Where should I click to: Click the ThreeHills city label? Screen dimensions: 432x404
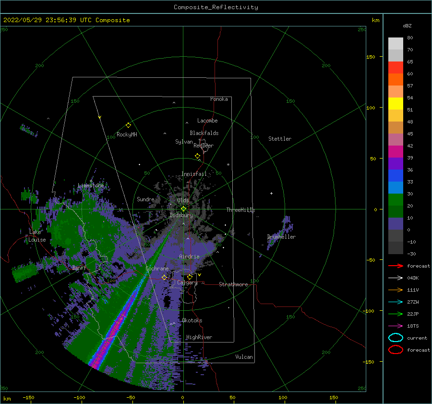[240, 210]
